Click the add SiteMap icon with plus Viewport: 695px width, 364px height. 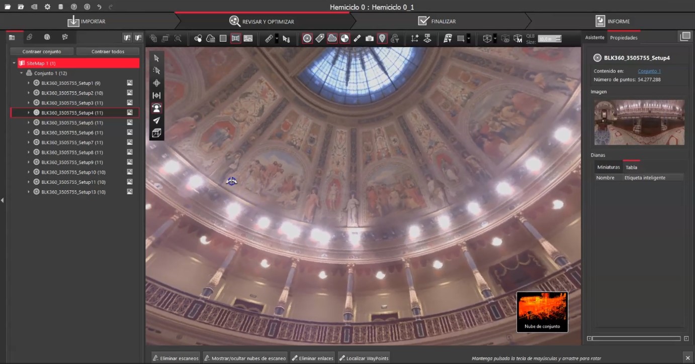127,38
